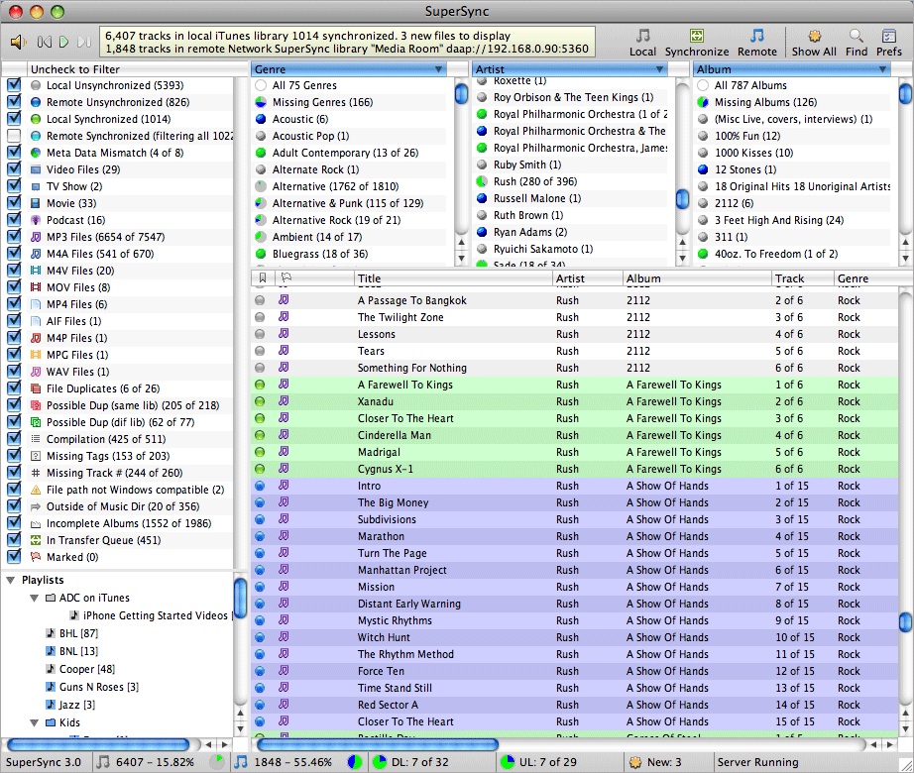
Task: Open the Remote library toolbar button
Action: [x=756, y=43]
